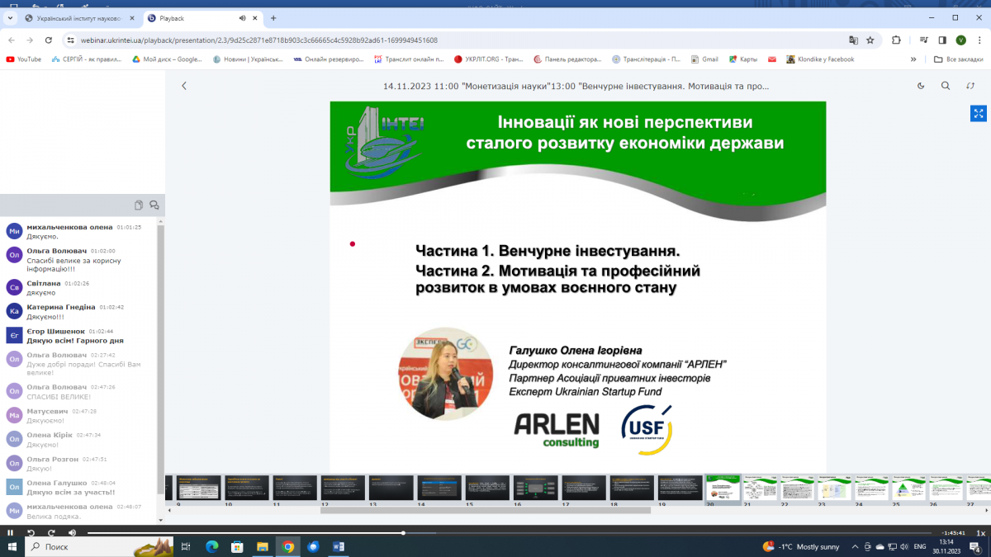
Task: Open the Карты bookmark
Action: coord(742,59)
